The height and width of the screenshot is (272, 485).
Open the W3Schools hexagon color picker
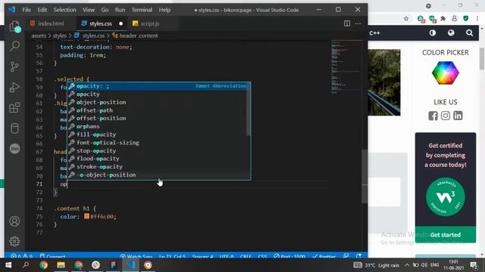coord(446,73)
